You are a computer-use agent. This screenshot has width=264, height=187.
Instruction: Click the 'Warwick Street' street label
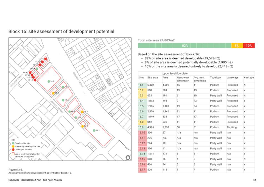16,80
